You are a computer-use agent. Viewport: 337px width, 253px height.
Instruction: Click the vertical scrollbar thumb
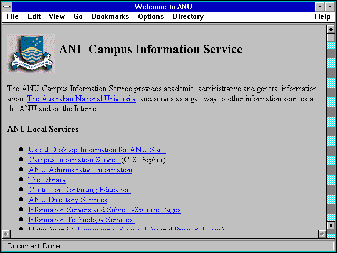(331, 37)
